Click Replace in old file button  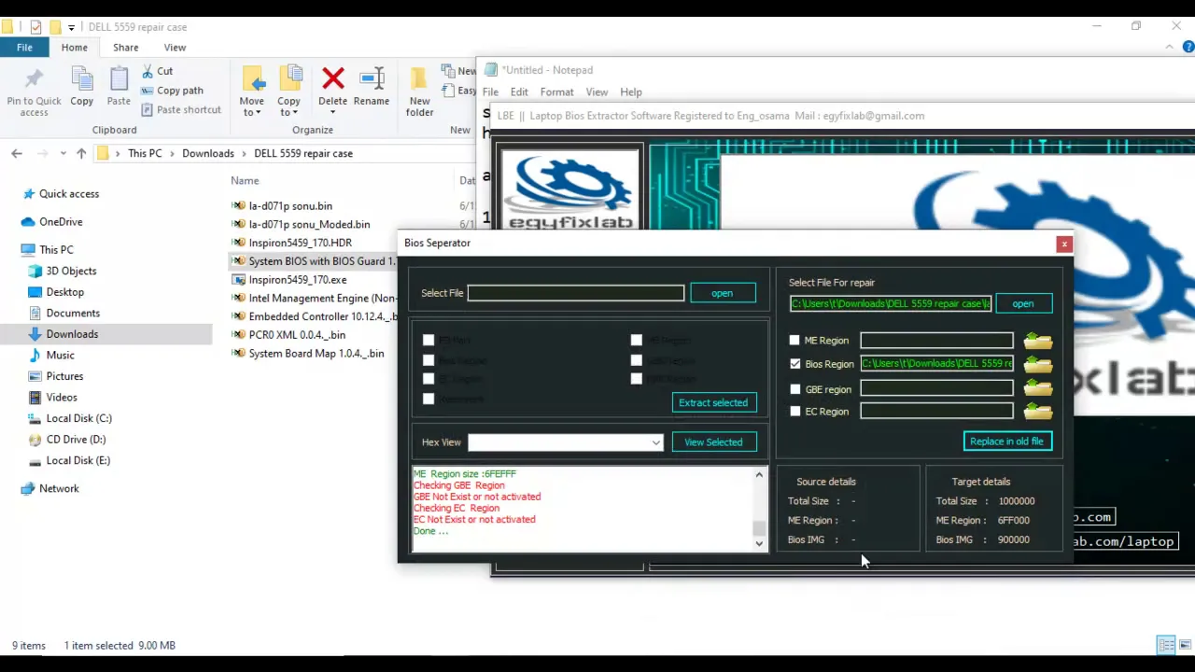point(1006,441)
